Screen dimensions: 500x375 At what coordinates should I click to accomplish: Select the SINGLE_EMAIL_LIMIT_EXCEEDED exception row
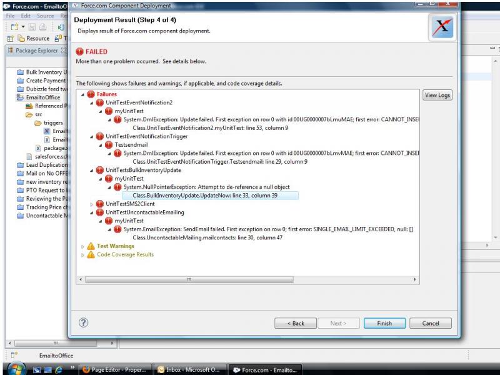[x=268, y=229]
